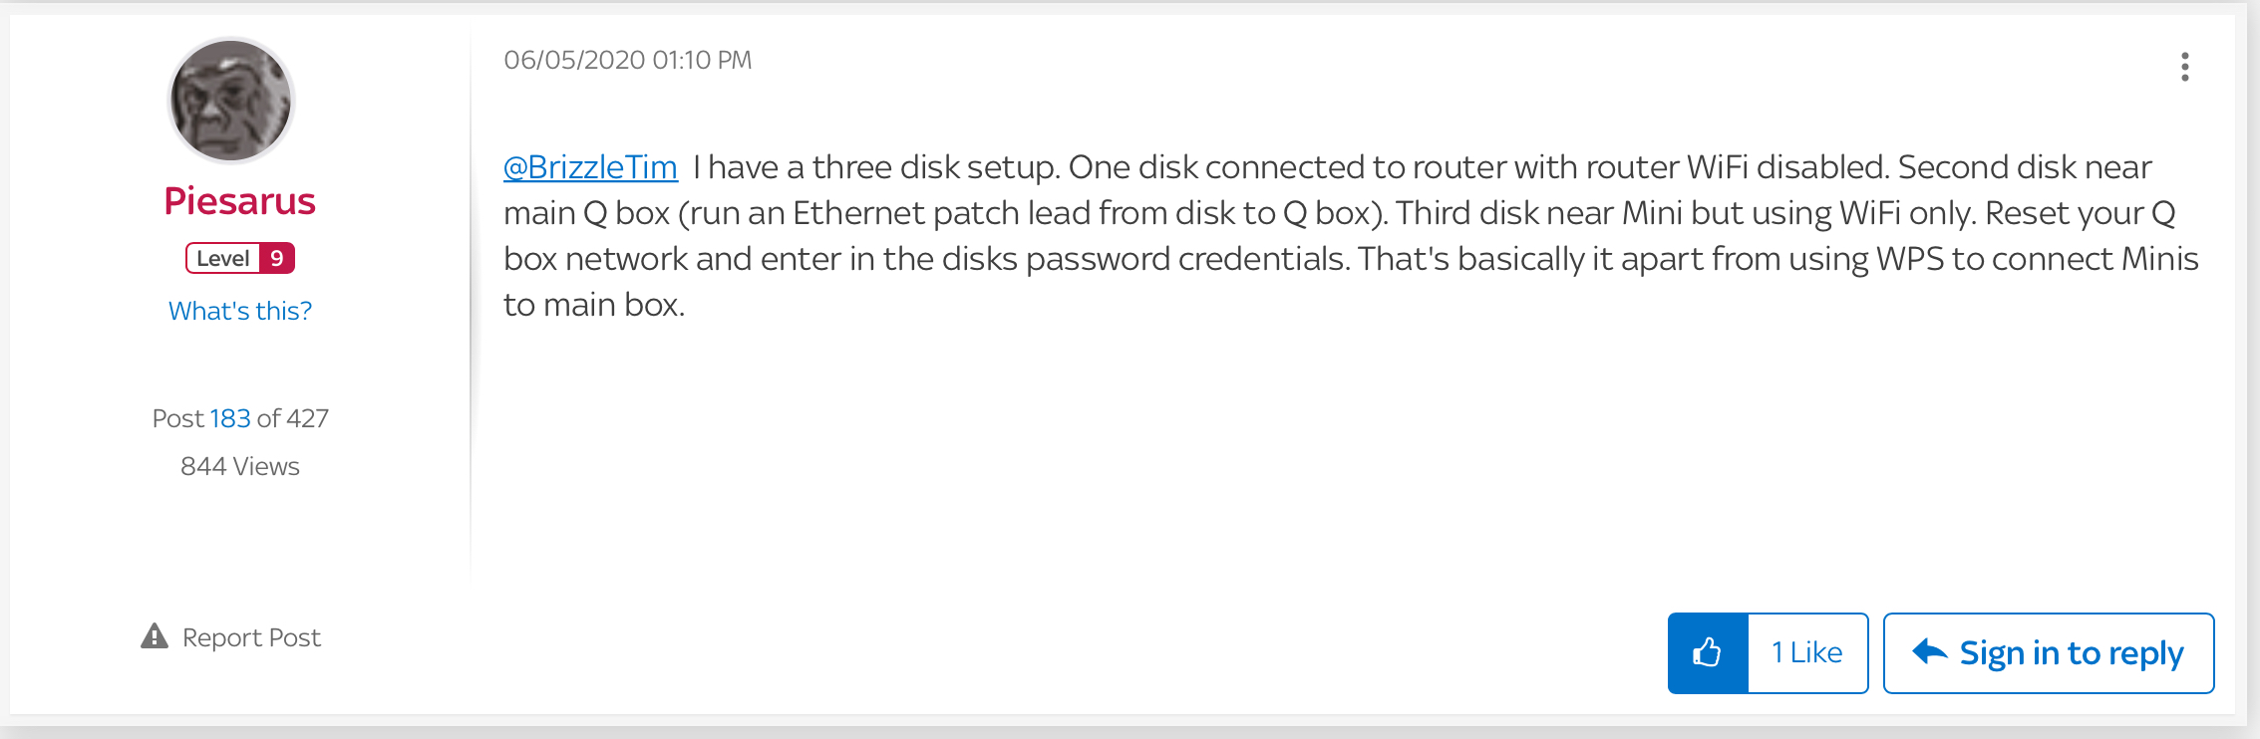This screenshot has width=2260, height=739.
Task: Click the thumbs-up like icon
Action: pyautogui.click(x=1707, y=653)
